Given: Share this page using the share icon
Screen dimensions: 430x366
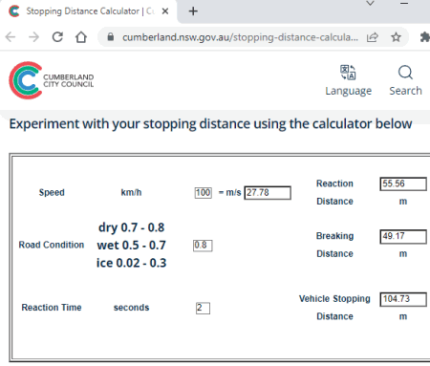Looking at the screenshot, I should coord(373,37).
